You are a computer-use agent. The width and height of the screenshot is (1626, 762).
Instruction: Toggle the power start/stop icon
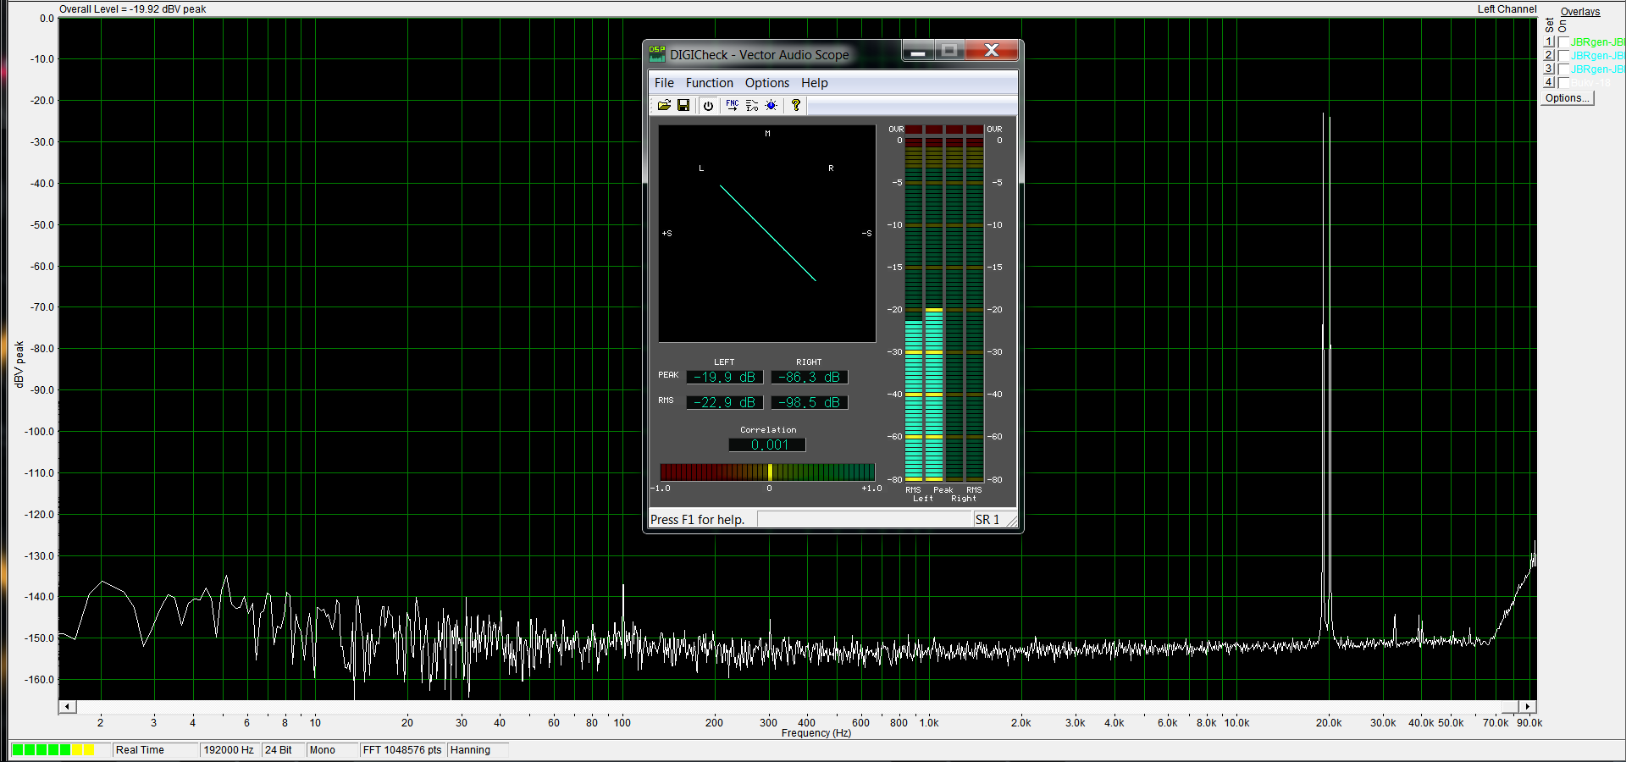point(708,105)
